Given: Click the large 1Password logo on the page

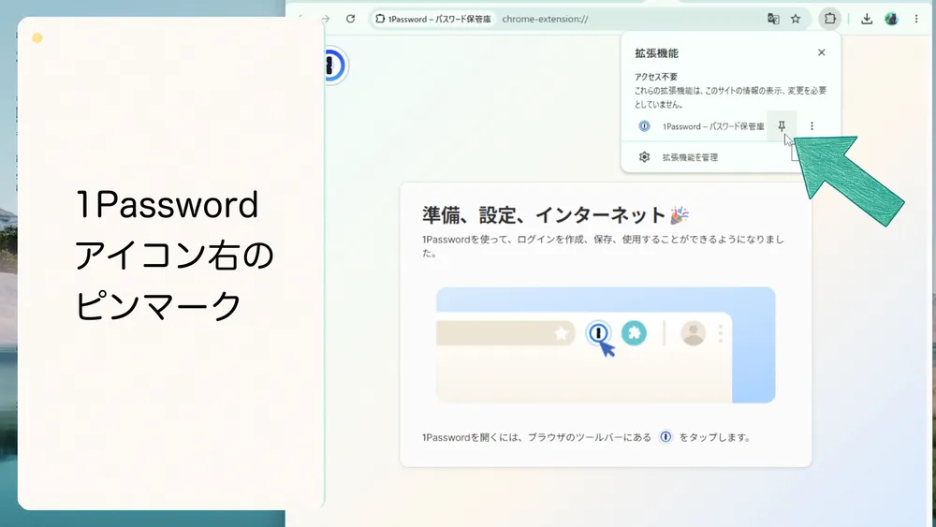Looking at the screenshot, I should (335, 65).
